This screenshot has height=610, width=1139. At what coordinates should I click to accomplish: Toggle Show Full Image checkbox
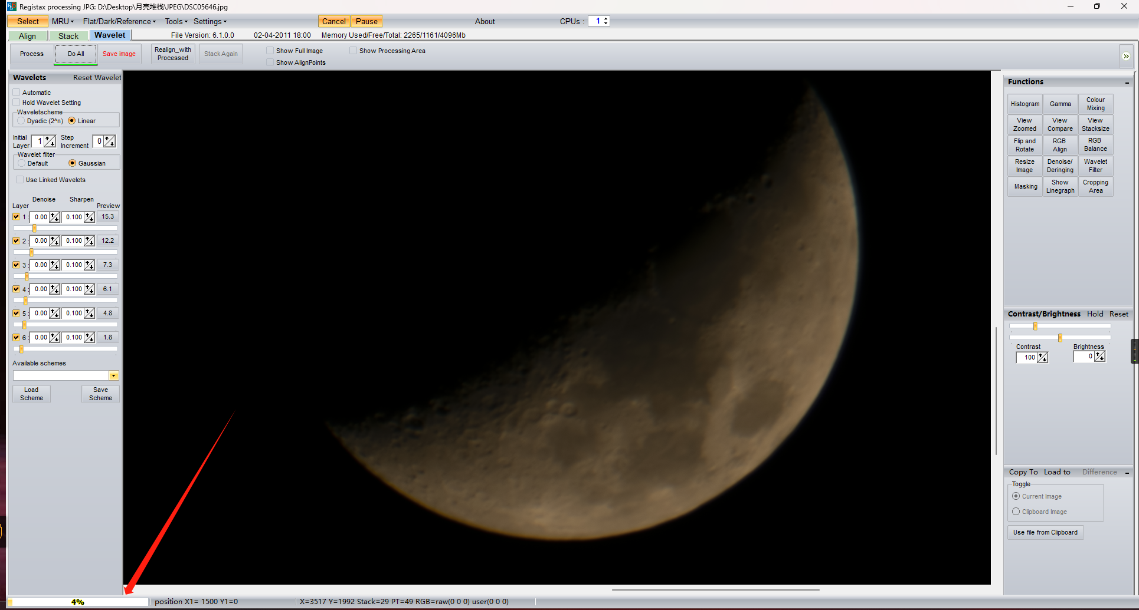(270, 51)
